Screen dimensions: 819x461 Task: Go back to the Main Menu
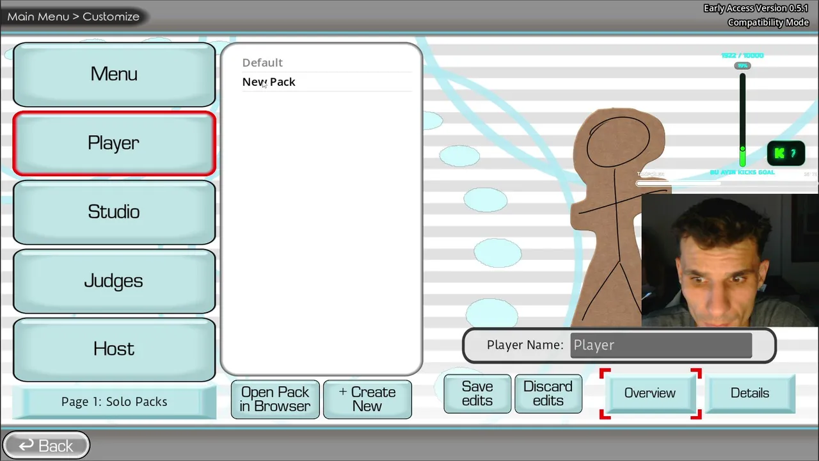click(46, 446)
